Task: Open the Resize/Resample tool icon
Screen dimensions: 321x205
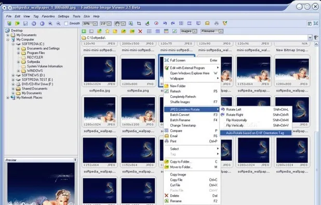Action: point(131,23)
